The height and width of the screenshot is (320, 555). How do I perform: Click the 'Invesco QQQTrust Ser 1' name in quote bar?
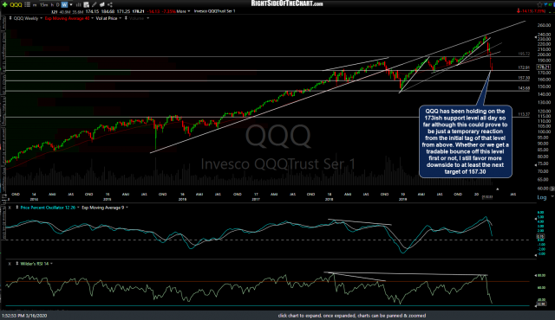click(214, 11)
